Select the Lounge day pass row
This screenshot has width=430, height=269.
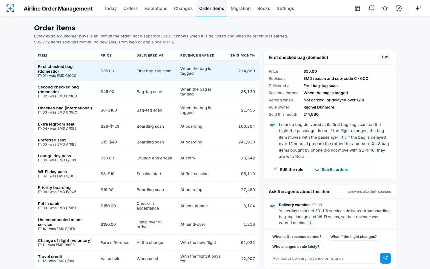click(146, 158)
